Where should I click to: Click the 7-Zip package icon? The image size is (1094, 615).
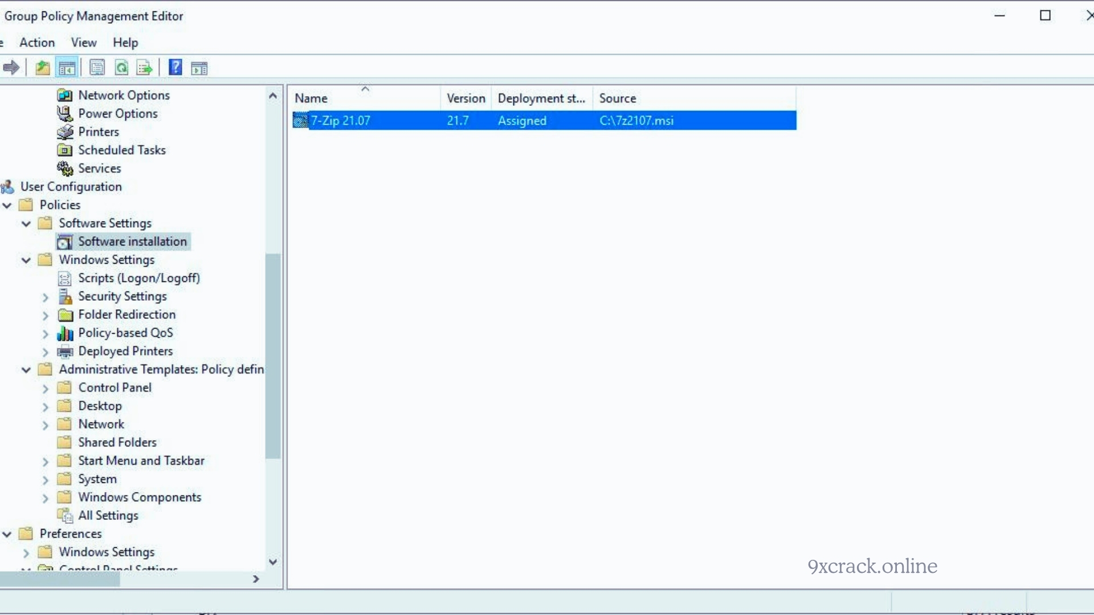point(300,121)
